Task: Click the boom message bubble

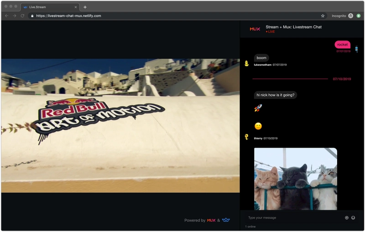Action: (261, 58)
